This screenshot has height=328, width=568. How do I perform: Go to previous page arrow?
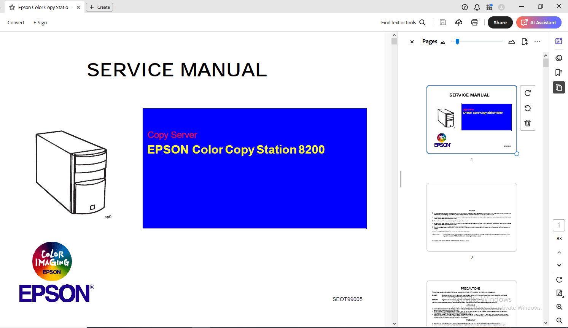[559, 252]
